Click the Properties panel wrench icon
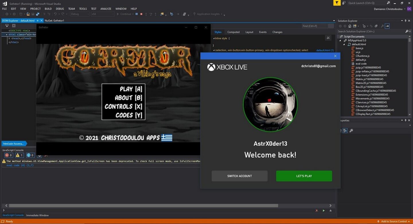This screenshot has width=413, height=224. point(351,130)
